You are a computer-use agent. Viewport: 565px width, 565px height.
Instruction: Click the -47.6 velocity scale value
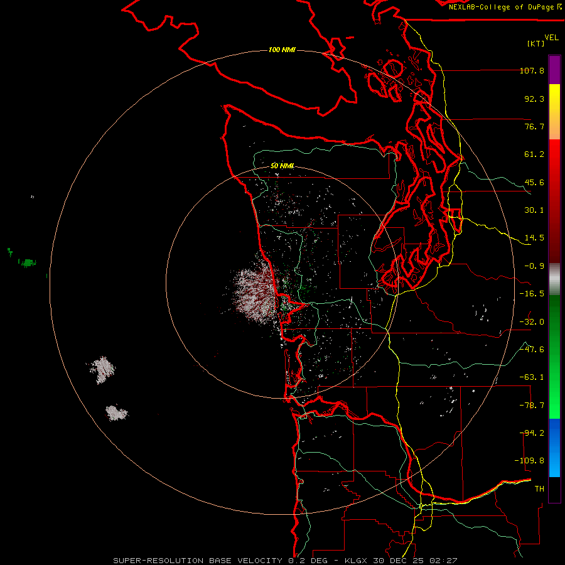pos(532,350)
